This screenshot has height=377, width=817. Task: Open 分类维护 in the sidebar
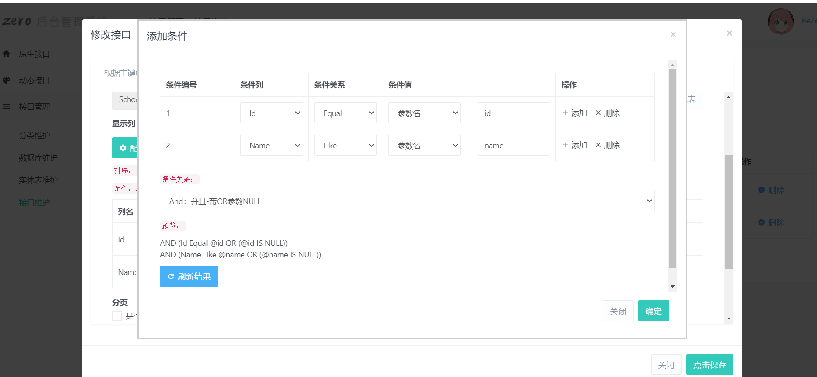point(34,135)
